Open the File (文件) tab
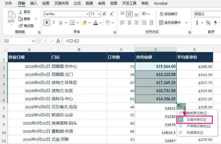221x144 pixels. [8, 3]
